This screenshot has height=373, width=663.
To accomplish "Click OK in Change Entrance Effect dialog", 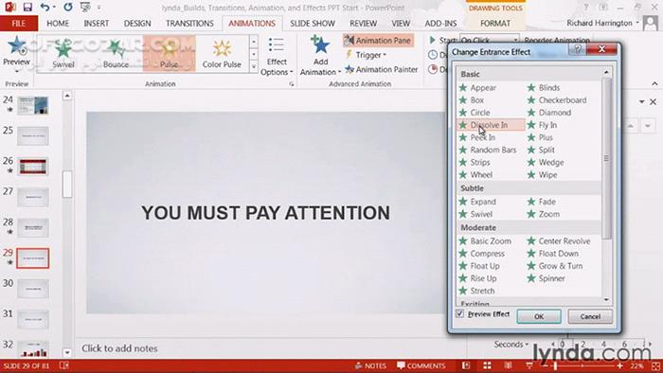I will [x=539, y=316].
